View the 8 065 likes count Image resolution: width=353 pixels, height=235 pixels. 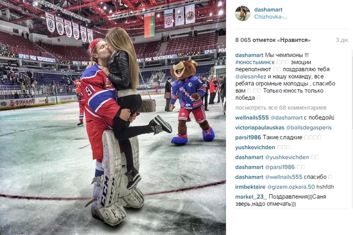click(272, 40)
